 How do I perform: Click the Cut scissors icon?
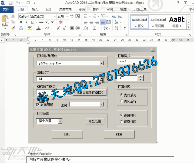pos(13,16)
